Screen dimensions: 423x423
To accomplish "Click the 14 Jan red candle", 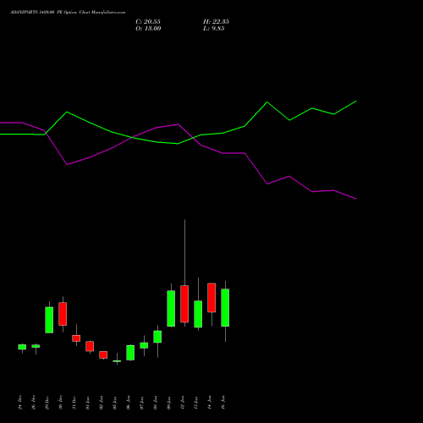I will pyautogui.click(x=211, y=298).
